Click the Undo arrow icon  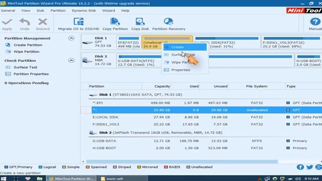(25, 22)
